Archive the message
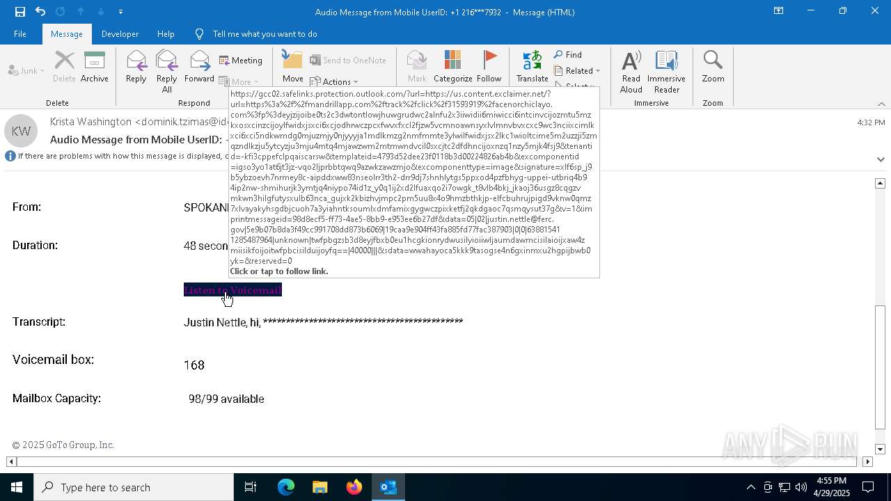The width and height of the screenshot is (891, 501). (95, 67)
